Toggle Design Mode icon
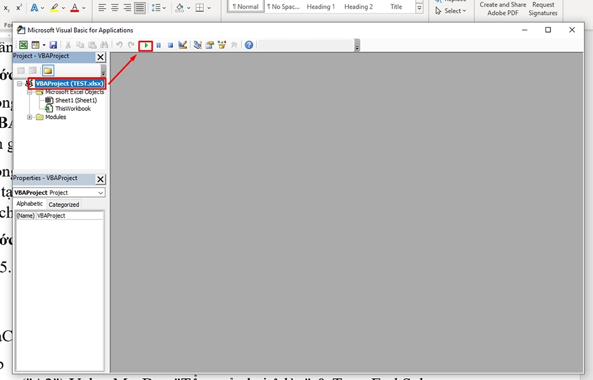This screenshot has width=593, height=380. (183, 45)
